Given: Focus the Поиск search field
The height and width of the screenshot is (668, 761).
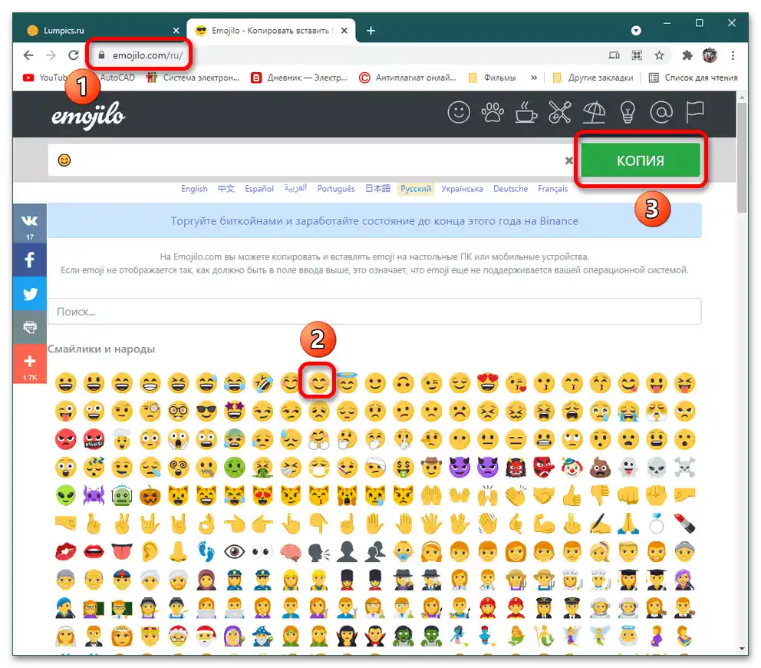Looking at the screenshot, I should coord(374,312).
